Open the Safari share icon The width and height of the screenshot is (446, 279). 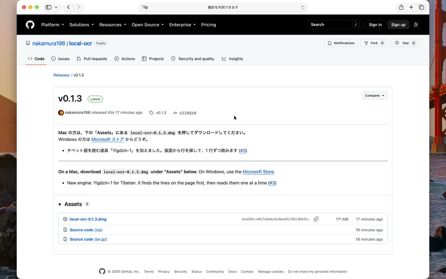click(x=401, y=7)
